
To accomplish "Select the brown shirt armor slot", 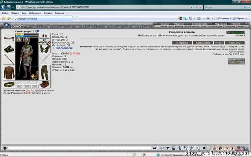I will tap(9, 72).
